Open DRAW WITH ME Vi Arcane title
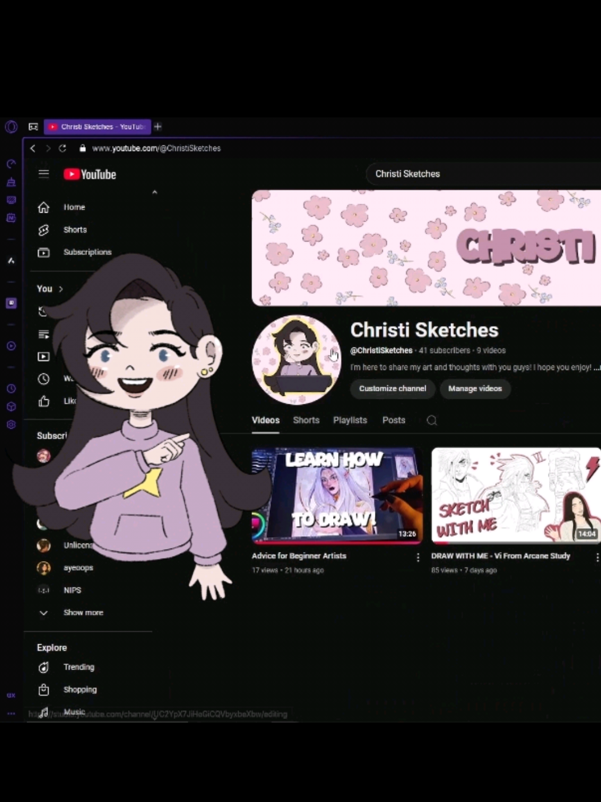Screen dimensions: 601x802 click(501, 556)
